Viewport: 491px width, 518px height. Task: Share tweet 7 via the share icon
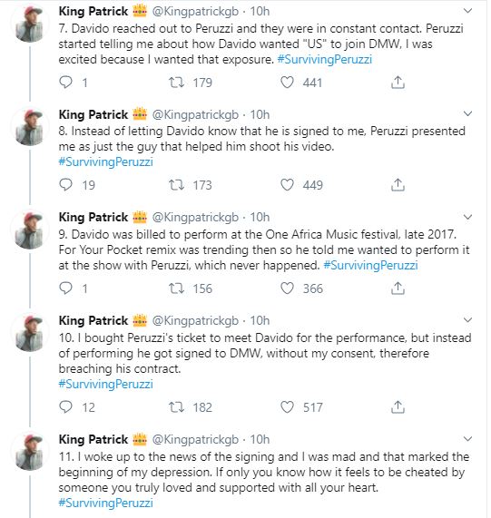pos(398,82)
